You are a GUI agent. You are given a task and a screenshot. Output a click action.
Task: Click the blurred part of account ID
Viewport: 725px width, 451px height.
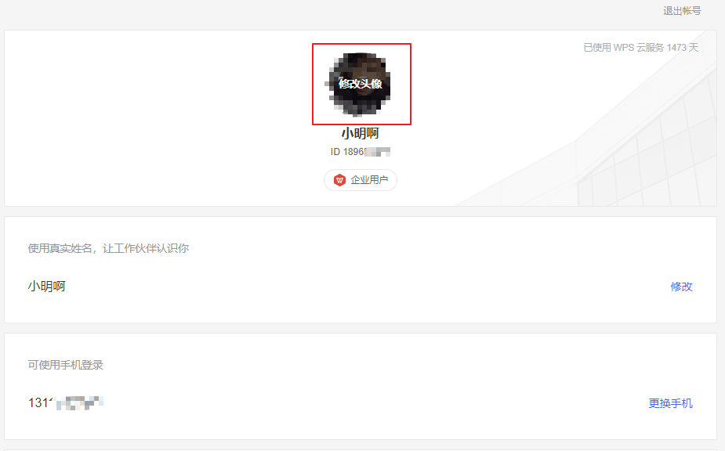click(378, 152)
